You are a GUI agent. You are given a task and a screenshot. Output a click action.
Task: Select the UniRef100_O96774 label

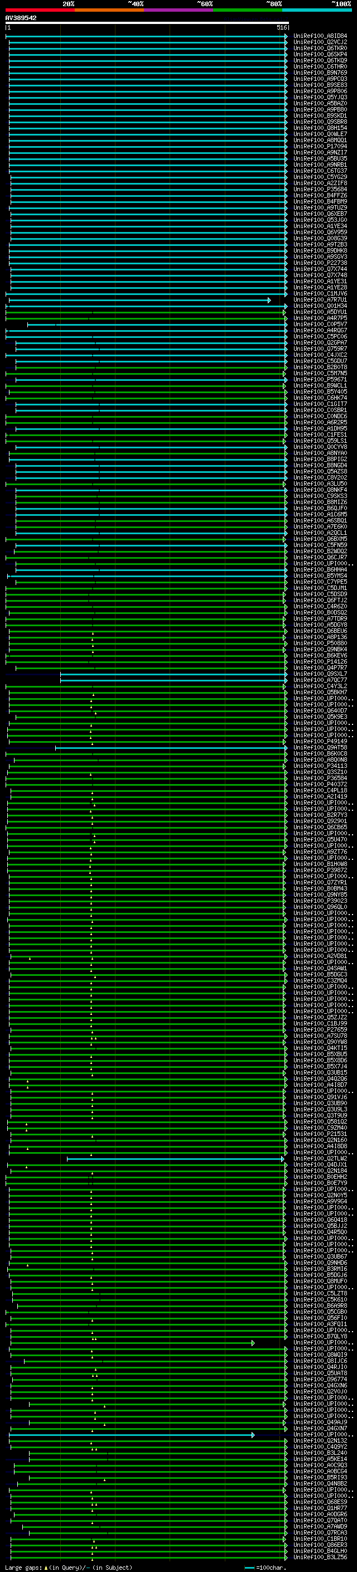click(320, 1379)
